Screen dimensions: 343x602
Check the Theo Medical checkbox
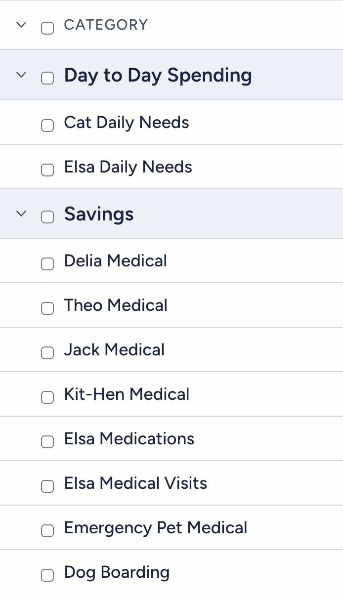coord(47,308)
